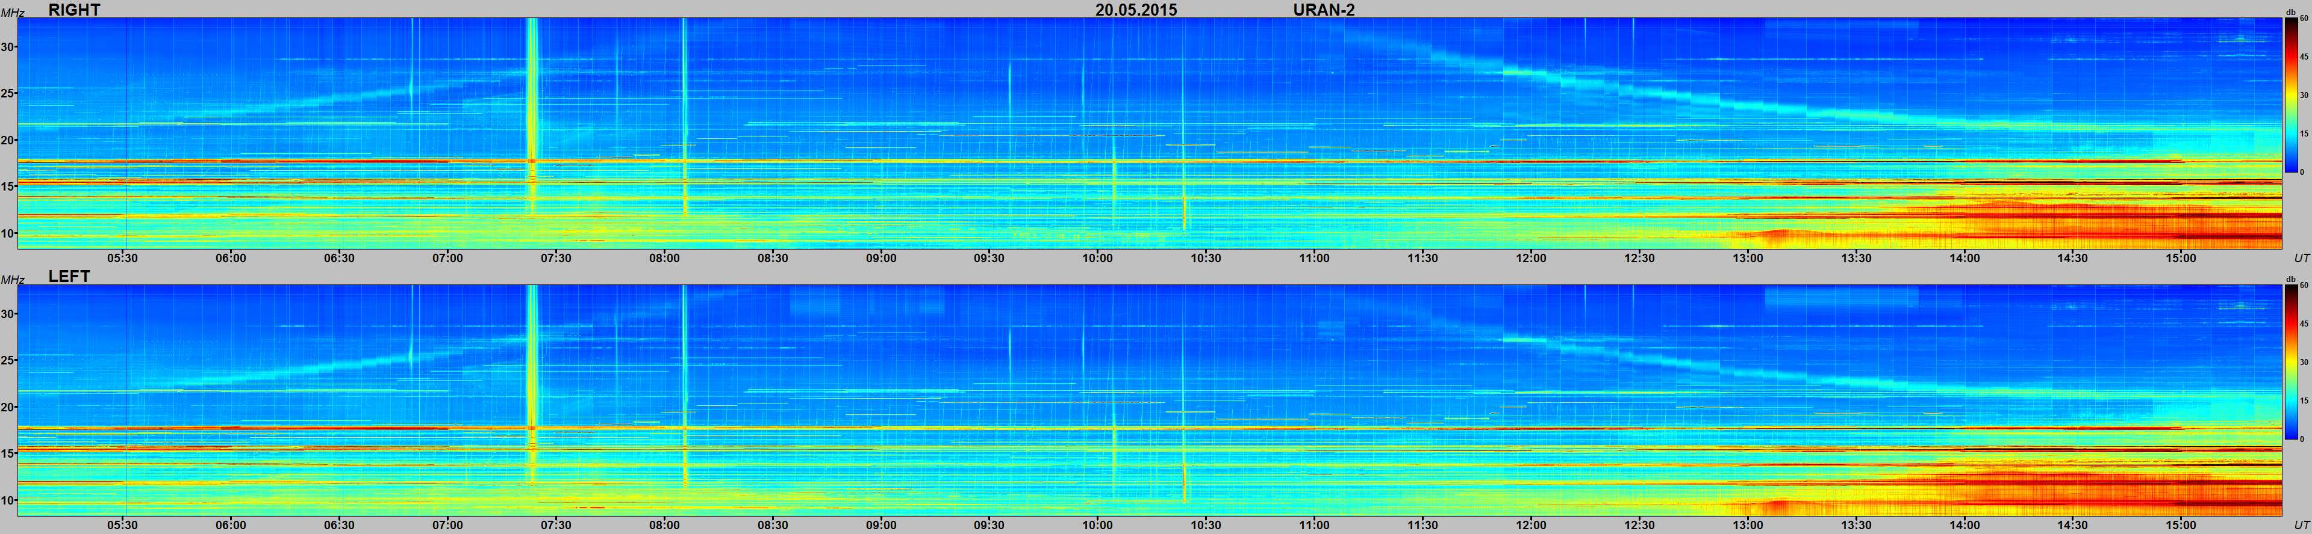Click the RIGHT panel dB color scale bar

click(2290, 96)
